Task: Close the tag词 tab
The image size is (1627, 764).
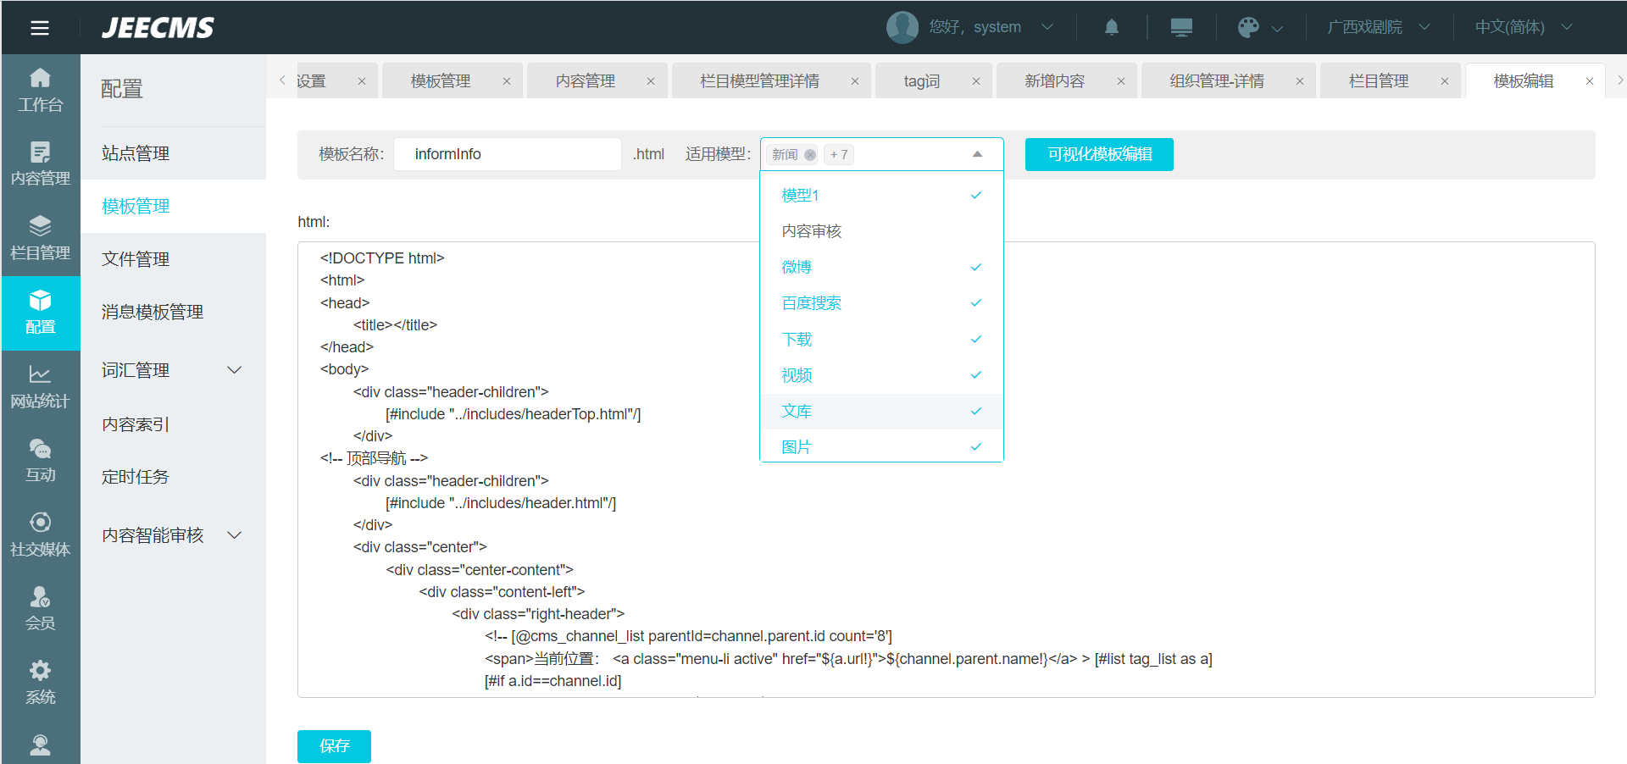Action: (x=976, y=81)
